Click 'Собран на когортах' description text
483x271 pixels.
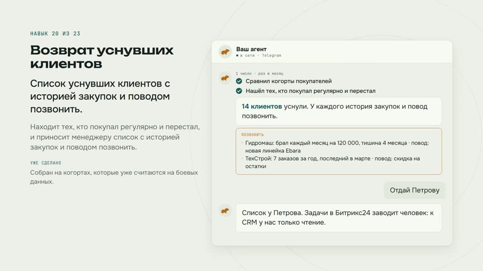(x=114, y=177)
